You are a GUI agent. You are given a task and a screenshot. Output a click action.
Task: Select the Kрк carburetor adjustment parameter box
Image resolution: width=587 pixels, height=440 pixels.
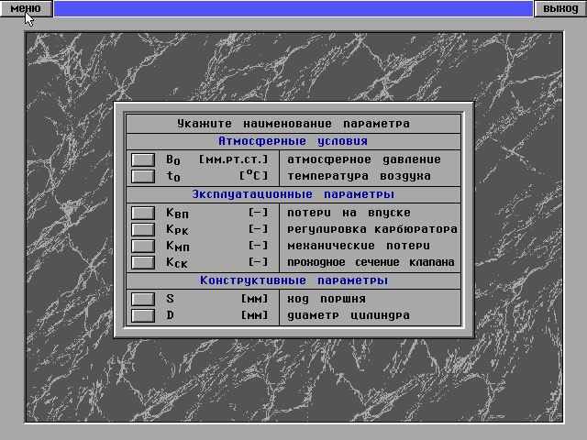coord(143,229)
